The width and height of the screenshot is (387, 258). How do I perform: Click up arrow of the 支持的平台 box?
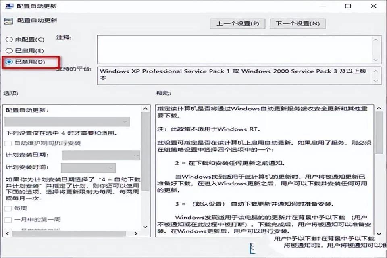(376, 71)
